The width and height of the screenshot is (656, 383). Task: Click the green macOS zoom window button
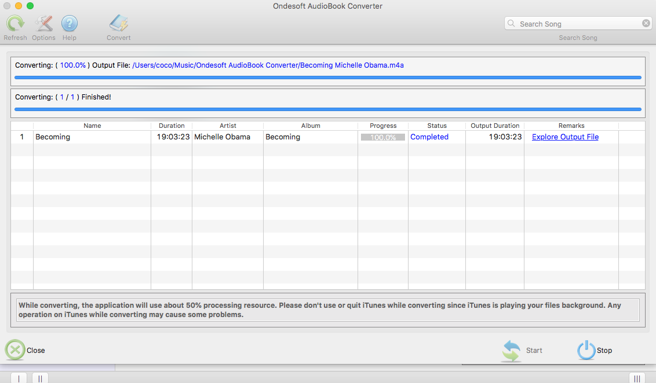point(30,6)
